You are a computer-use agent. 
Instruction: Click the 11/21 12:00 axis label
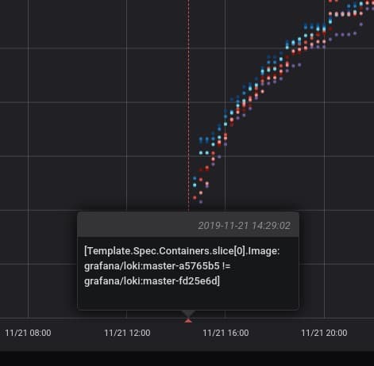click(x=127, y=333)
